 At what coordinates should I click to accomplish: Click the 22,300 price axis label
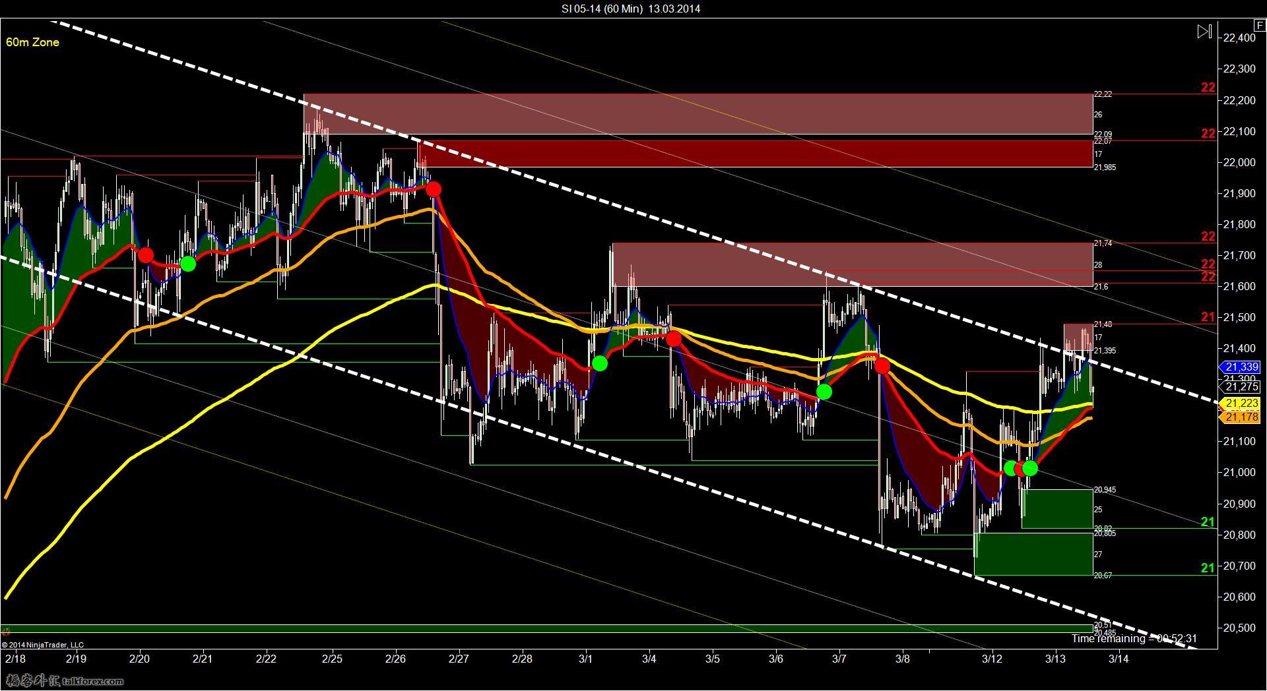click(1239, 69)
